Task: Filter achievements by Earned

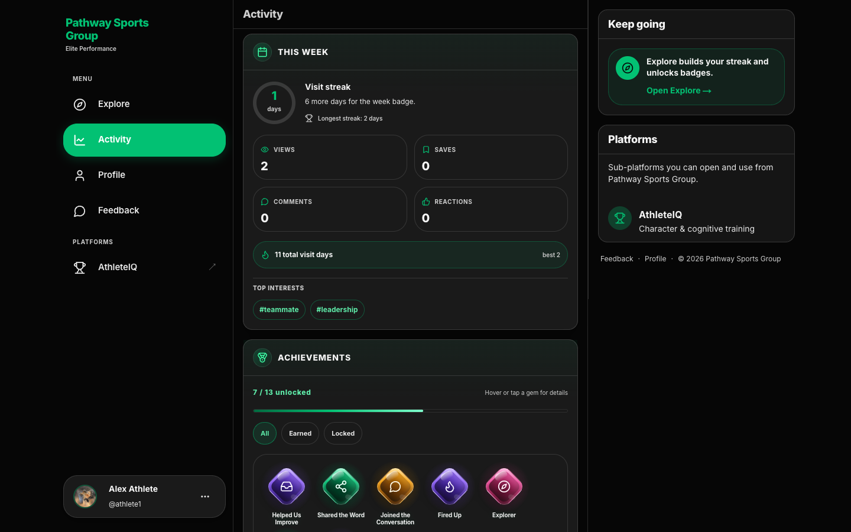Action: point(300,433)
